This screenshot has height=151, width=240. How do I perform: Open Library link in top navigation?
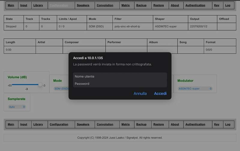38,5
